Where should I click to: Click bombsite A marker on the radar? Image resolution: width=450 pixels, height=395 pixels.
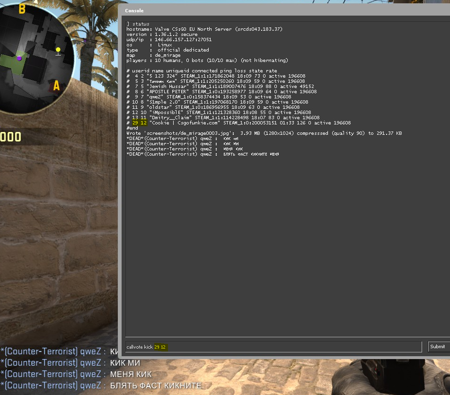coord(56,86)
